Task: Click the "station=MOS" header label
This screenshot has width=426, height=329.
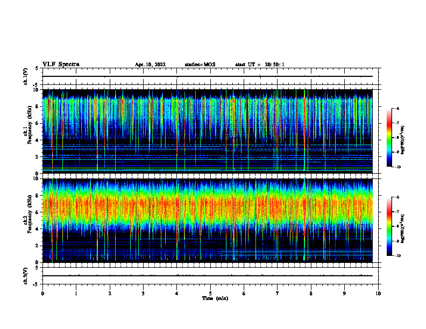Action: coord(200,65)
